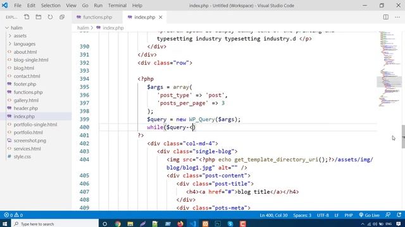Open footer.php in Explorer

[x=25, y=84]
